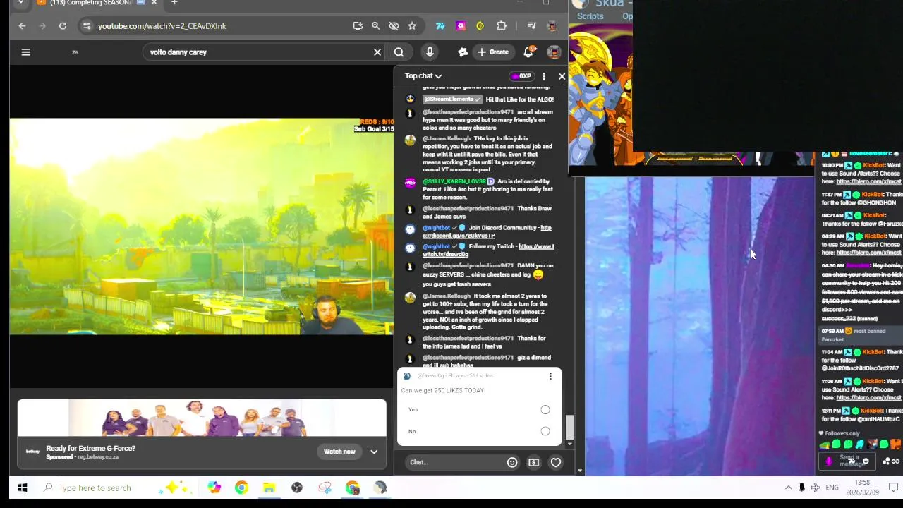903x508 pixels.
Task: Open the YouTube hamburger guide menu
Action: pyautogui.click(x=25, y=52)
